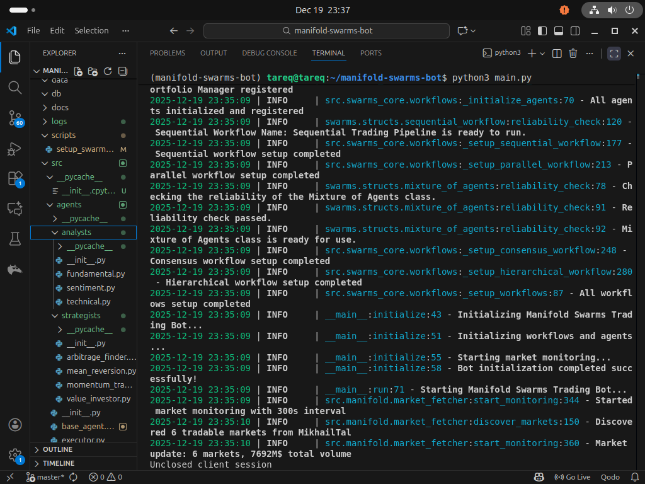Open the Chat view in activity bar
The height and width of the screenshot is (484, 645).
(15, 209)
